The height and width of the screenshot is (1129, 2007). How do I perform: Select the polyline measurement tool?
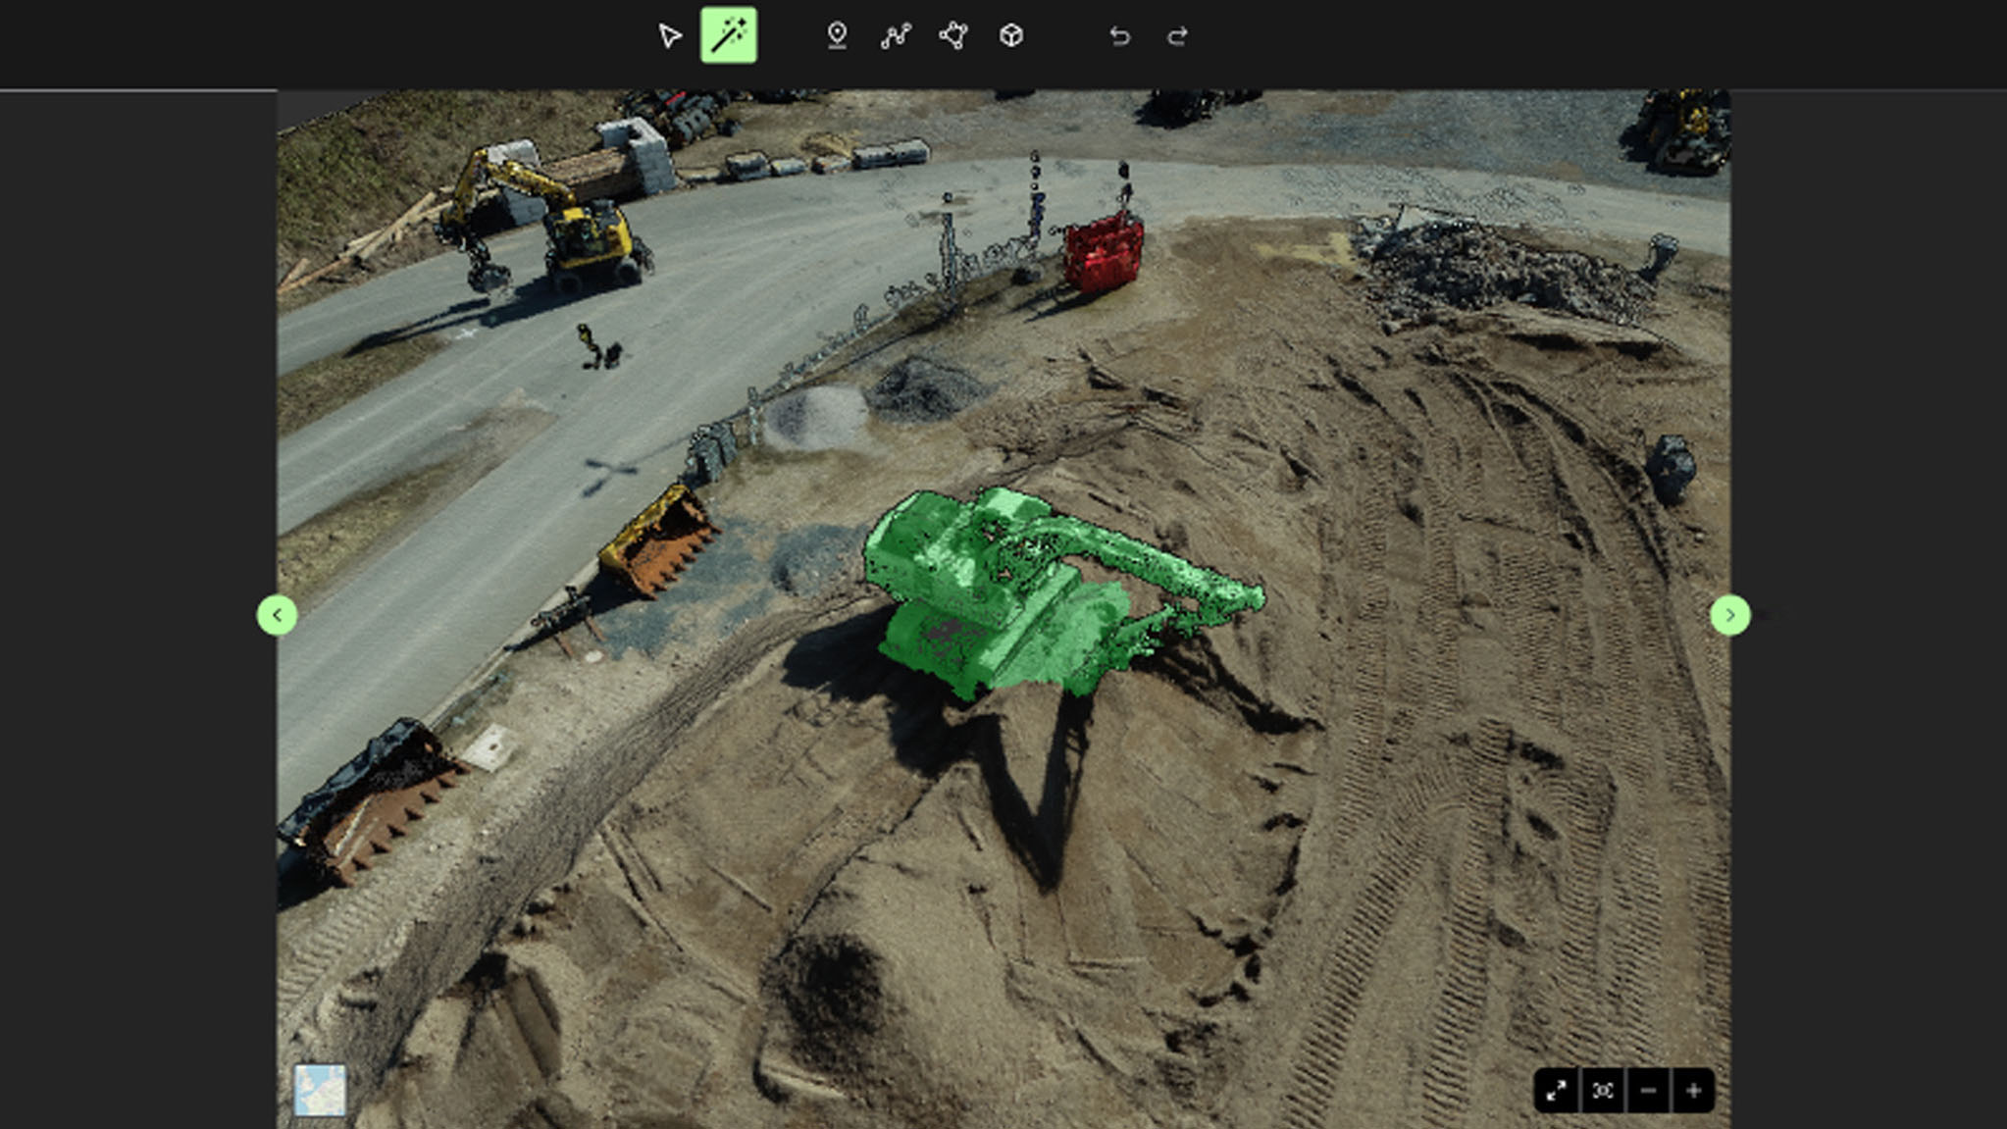coord(895,36)
